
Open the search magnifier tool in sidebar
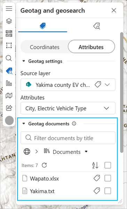click(9, 58)
